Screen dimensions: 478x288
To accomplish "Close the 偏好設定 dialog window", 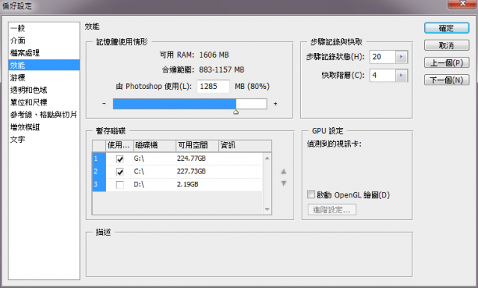I will click(x=462, y=4).
